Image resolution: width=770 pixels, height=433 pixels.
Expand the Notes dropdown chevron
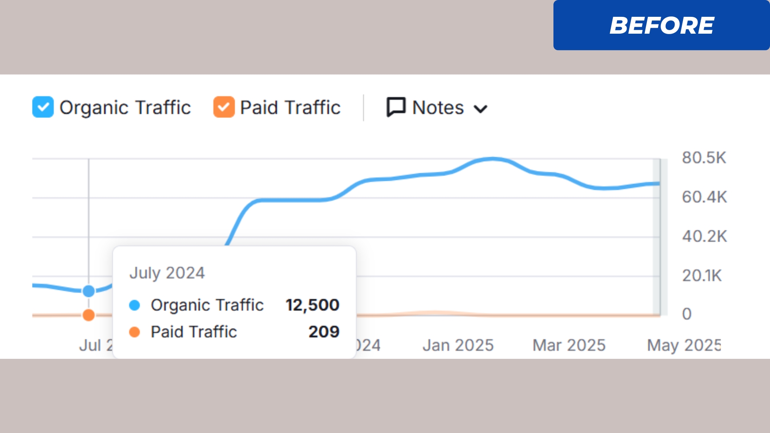[x=480, y=109]
